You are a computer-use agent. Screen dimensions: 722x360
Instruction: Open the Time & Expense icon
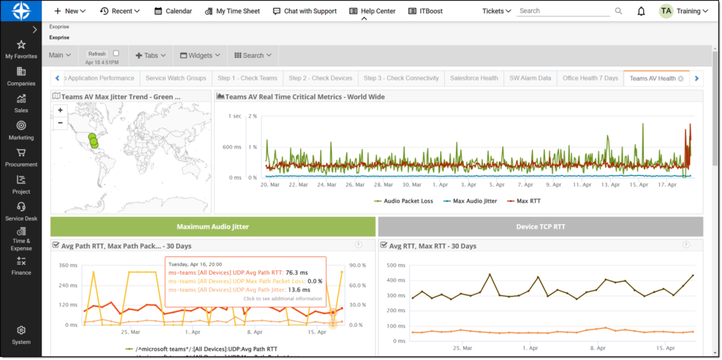(x=20, y=231)
